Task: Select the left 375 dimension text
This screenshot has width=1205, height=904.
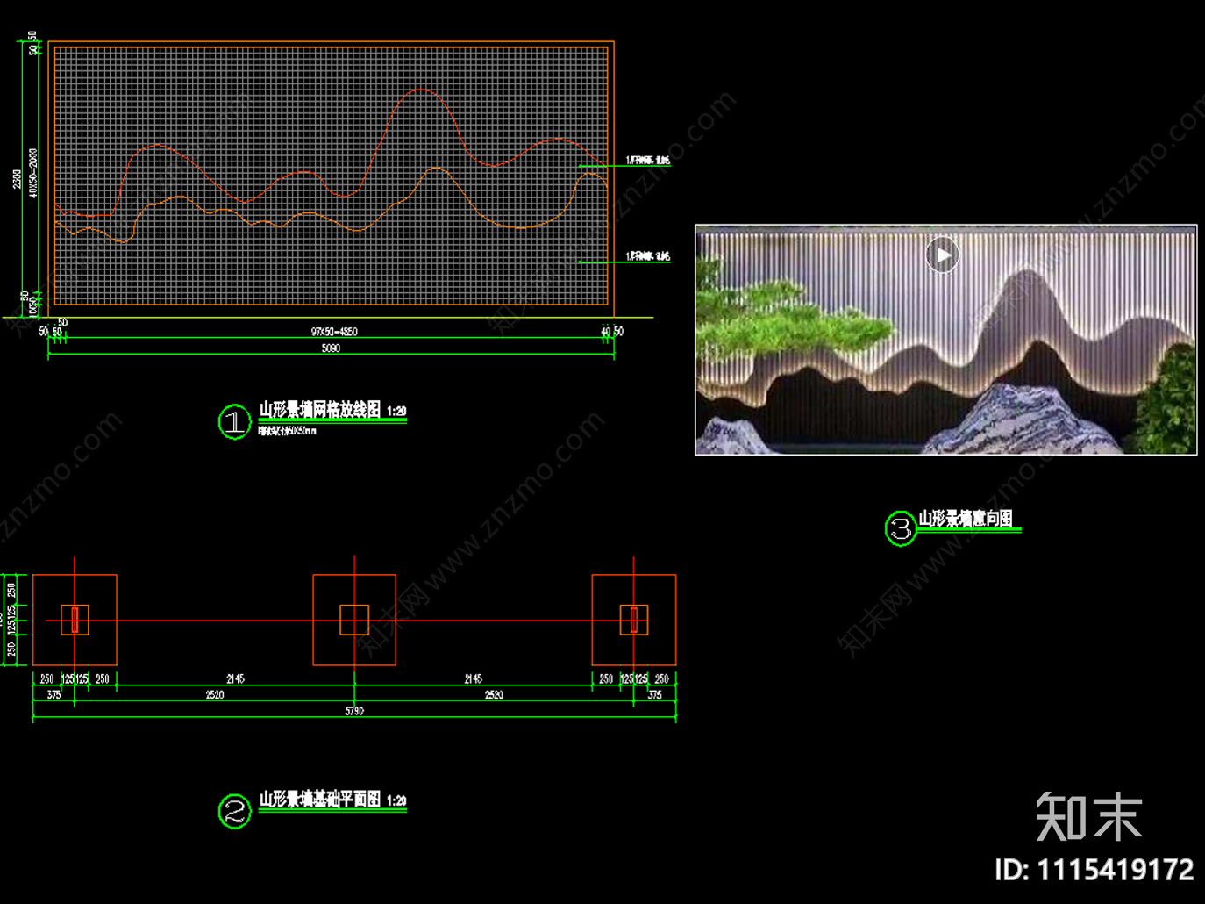Action: 53,694
